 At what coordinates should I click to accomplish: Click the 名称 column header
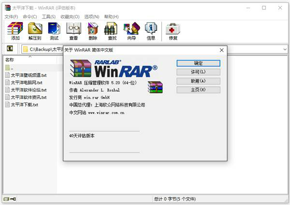[30, 60]
